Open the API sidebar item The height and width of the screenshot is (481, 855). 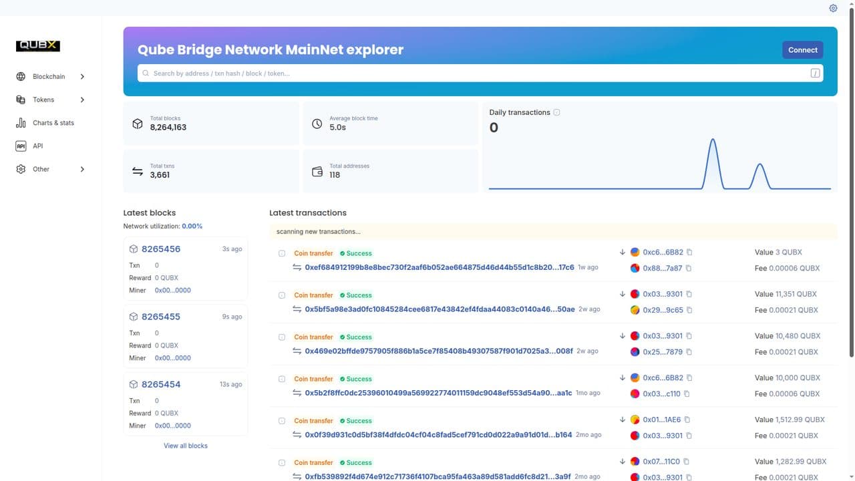[x=51, y=146]
